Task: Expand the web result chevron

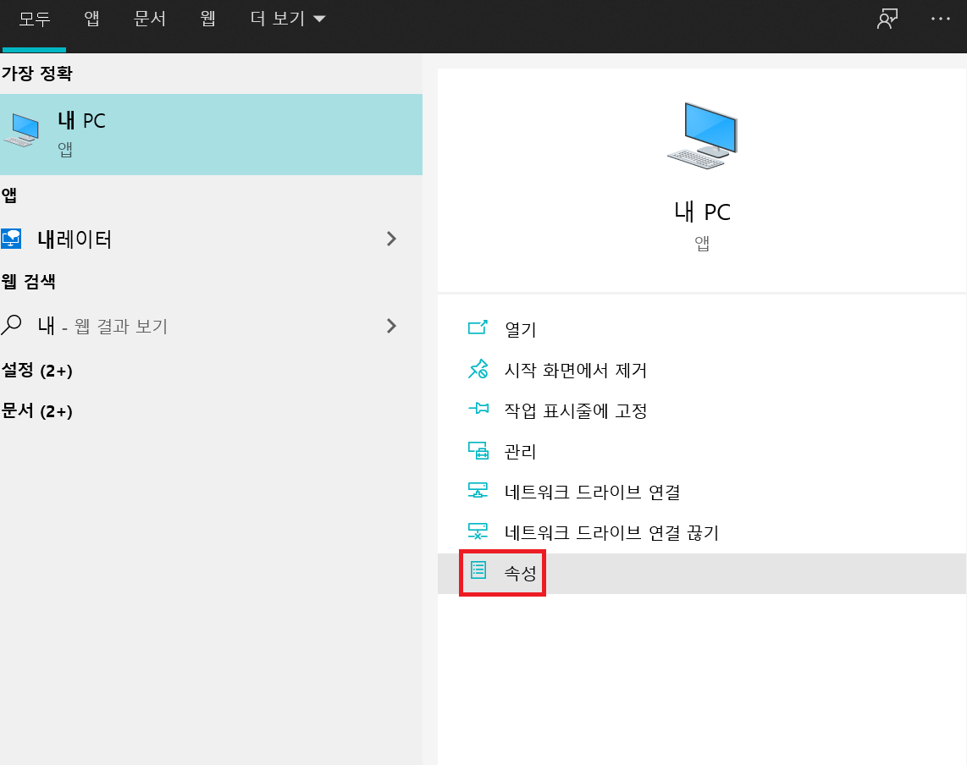Action: click(x=391, y=326)
